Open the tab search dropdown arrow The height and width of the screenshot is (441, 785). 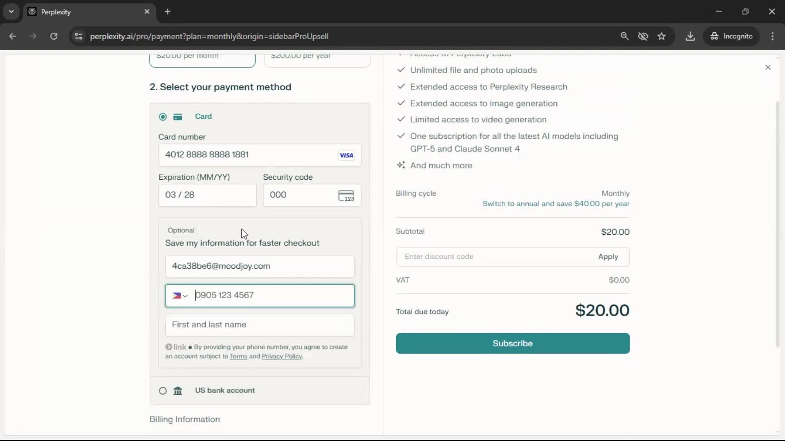point(11,11)
